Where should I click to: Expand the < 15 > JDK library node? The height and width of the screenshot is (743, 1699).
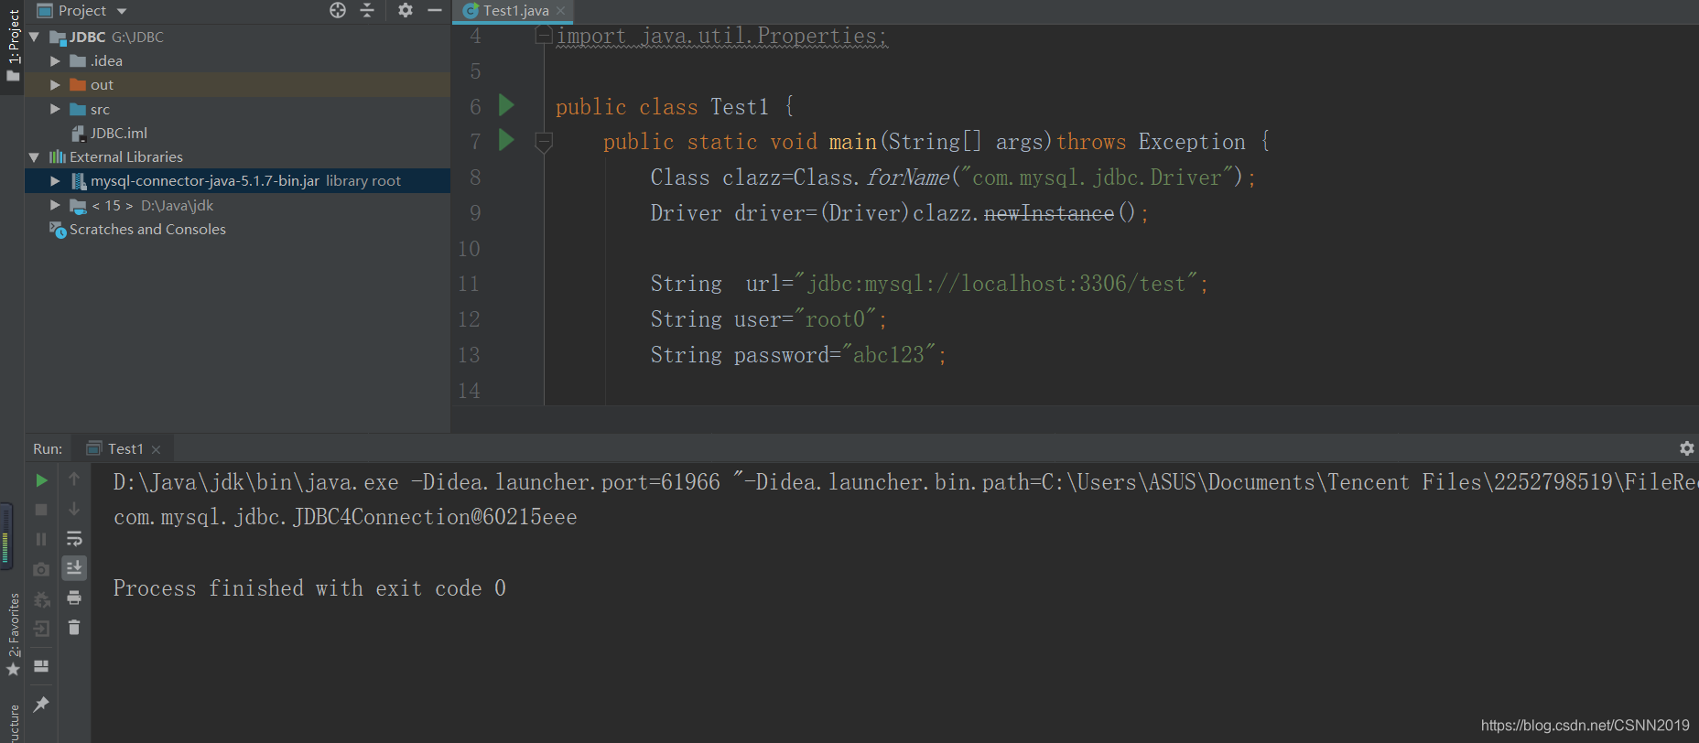tap(55, 205)
